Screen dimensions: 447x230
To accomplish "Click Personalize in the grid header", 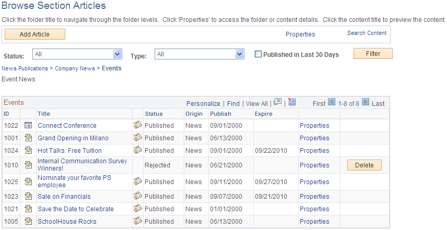I will [203, 104].
